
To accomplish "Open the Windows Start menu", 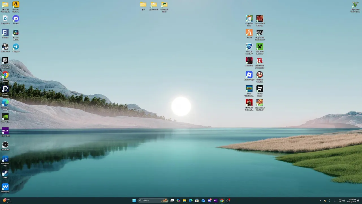I will [x=134, y=201].
